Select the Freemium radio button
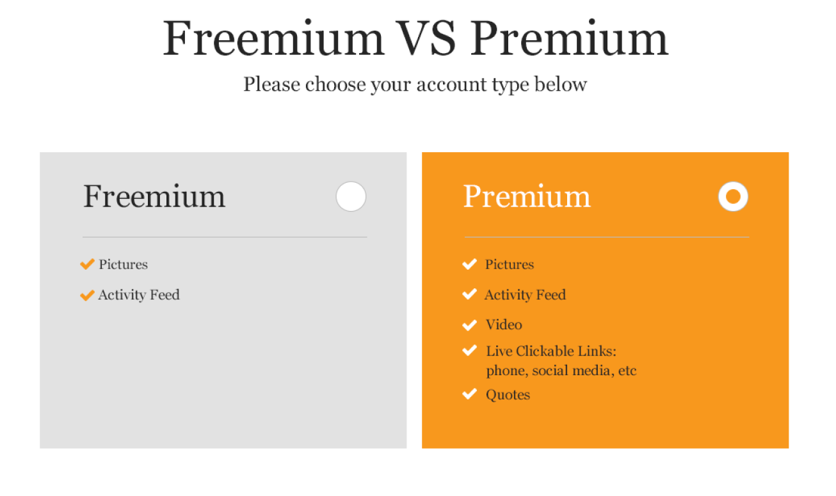This screenshot has width=836, height=496. click(351, 196)
